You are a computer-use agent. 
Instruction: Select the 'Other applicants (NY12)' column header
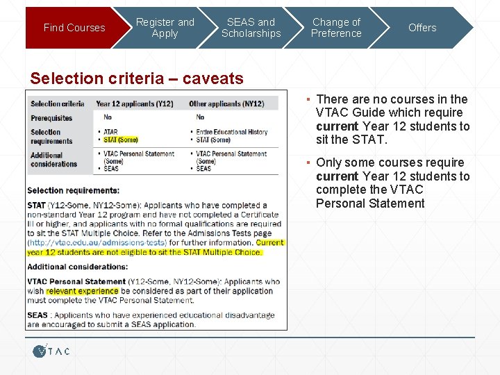[x=226, y=103]
